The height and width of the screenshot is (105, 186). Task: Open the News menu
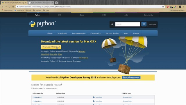(126, 33)
